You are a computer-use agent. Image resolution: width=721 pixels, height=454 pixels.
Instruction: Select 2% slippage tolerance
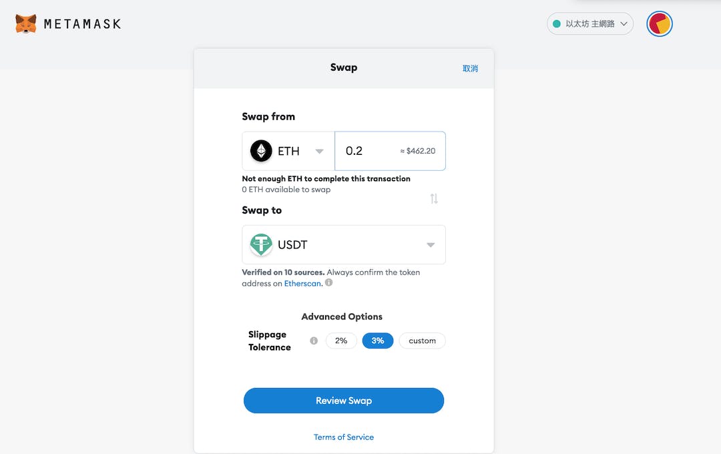[341, 340]
